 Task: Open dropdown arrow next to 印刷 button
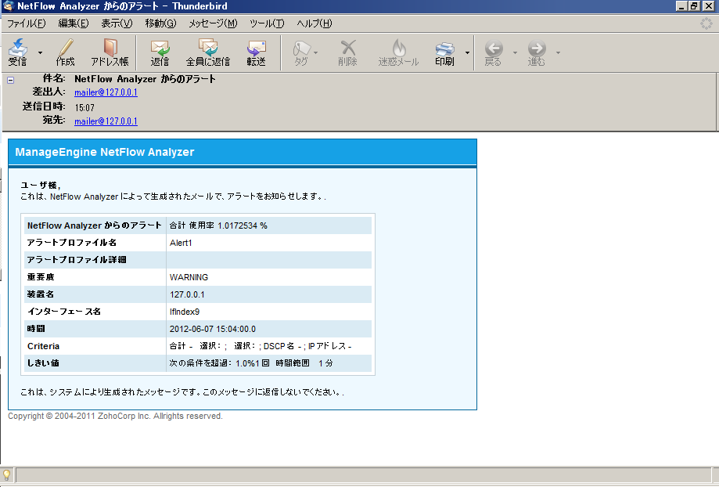point(467,53)
